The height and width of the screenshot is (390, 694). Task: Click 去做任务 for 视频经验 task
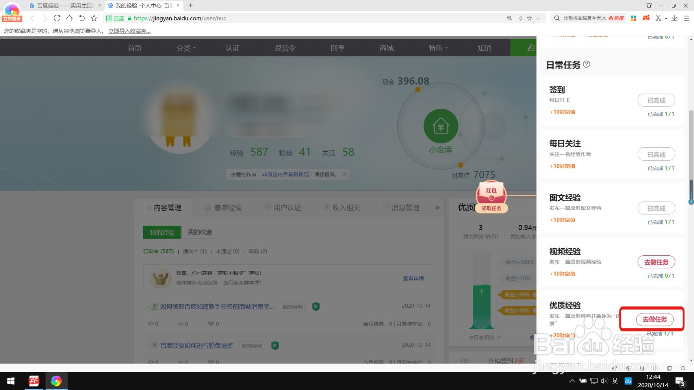coord(656,262)
